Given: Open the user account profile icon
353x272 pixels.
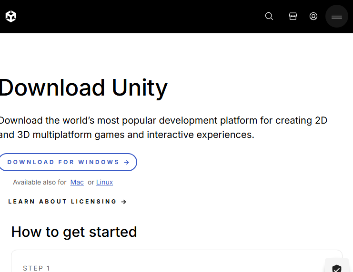Looking at the screenshot, I should (x=313, y=16).
